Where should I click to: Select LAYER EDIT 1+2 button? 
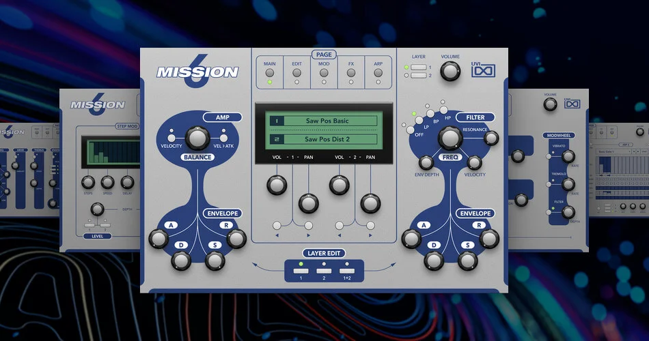pos(347,271)
